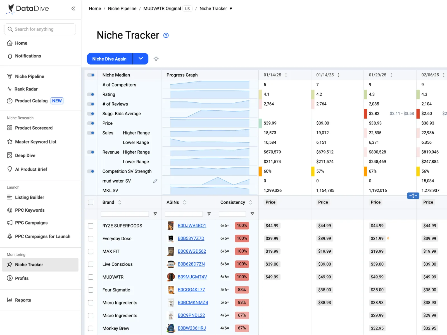This screenshot has width=447, height=335.
Task: Toggle off the Rating metric
Action: coord(91,94)
